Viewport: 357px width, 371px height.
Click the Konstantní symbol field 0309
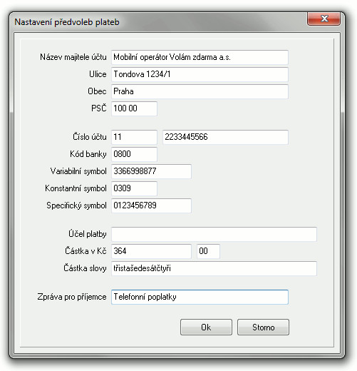tap(134, 188)
